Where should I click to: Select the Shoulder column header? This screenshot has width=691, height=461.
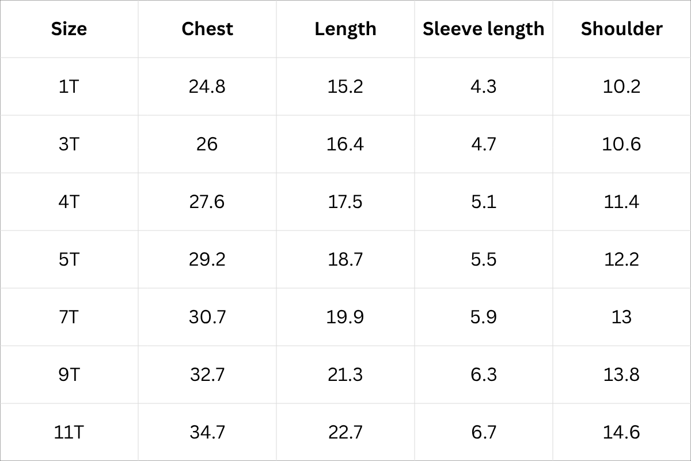621,29
